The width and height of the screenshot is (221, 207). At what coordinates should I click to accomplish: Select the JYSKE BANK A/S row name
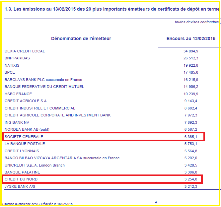tap(20, 186)
